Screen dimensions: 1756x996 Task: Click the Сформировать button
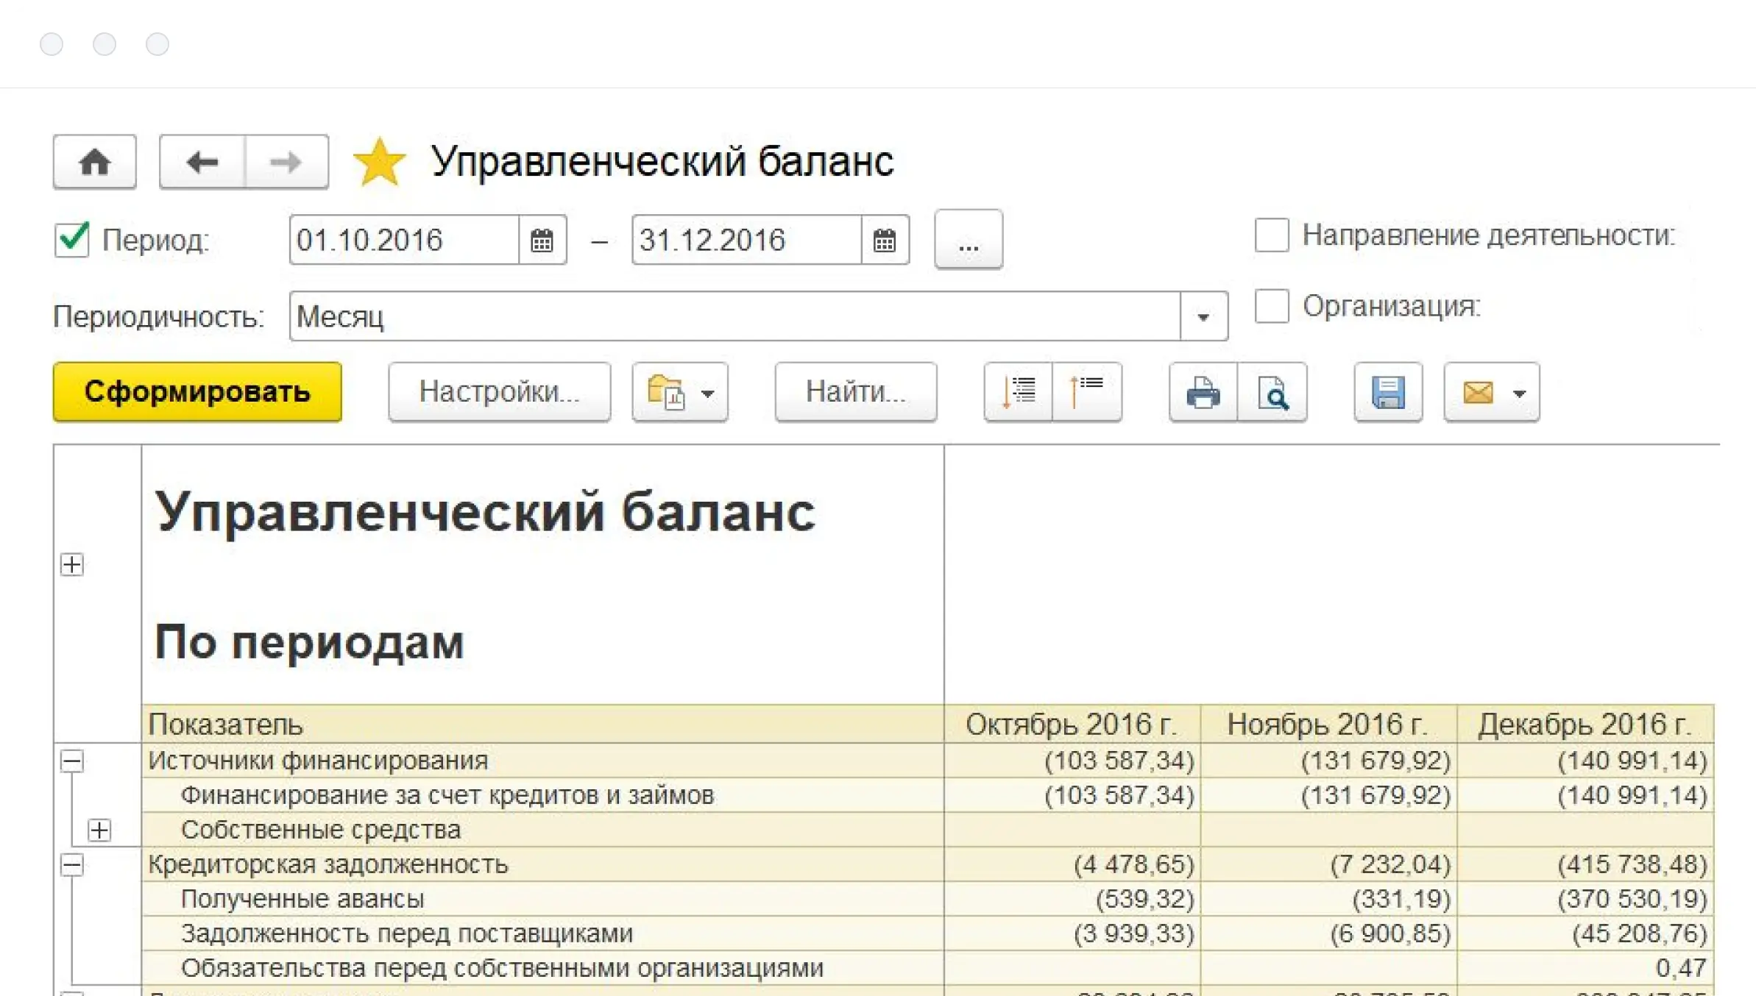197,392
